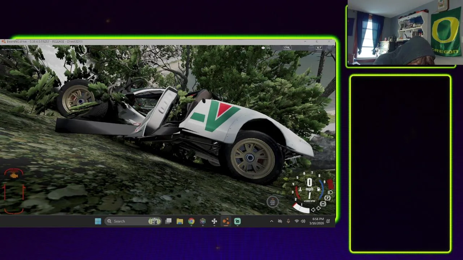463x260 pixels.
Task: Click the car icon in BeamNG top bar
Action: pos(268,48)
